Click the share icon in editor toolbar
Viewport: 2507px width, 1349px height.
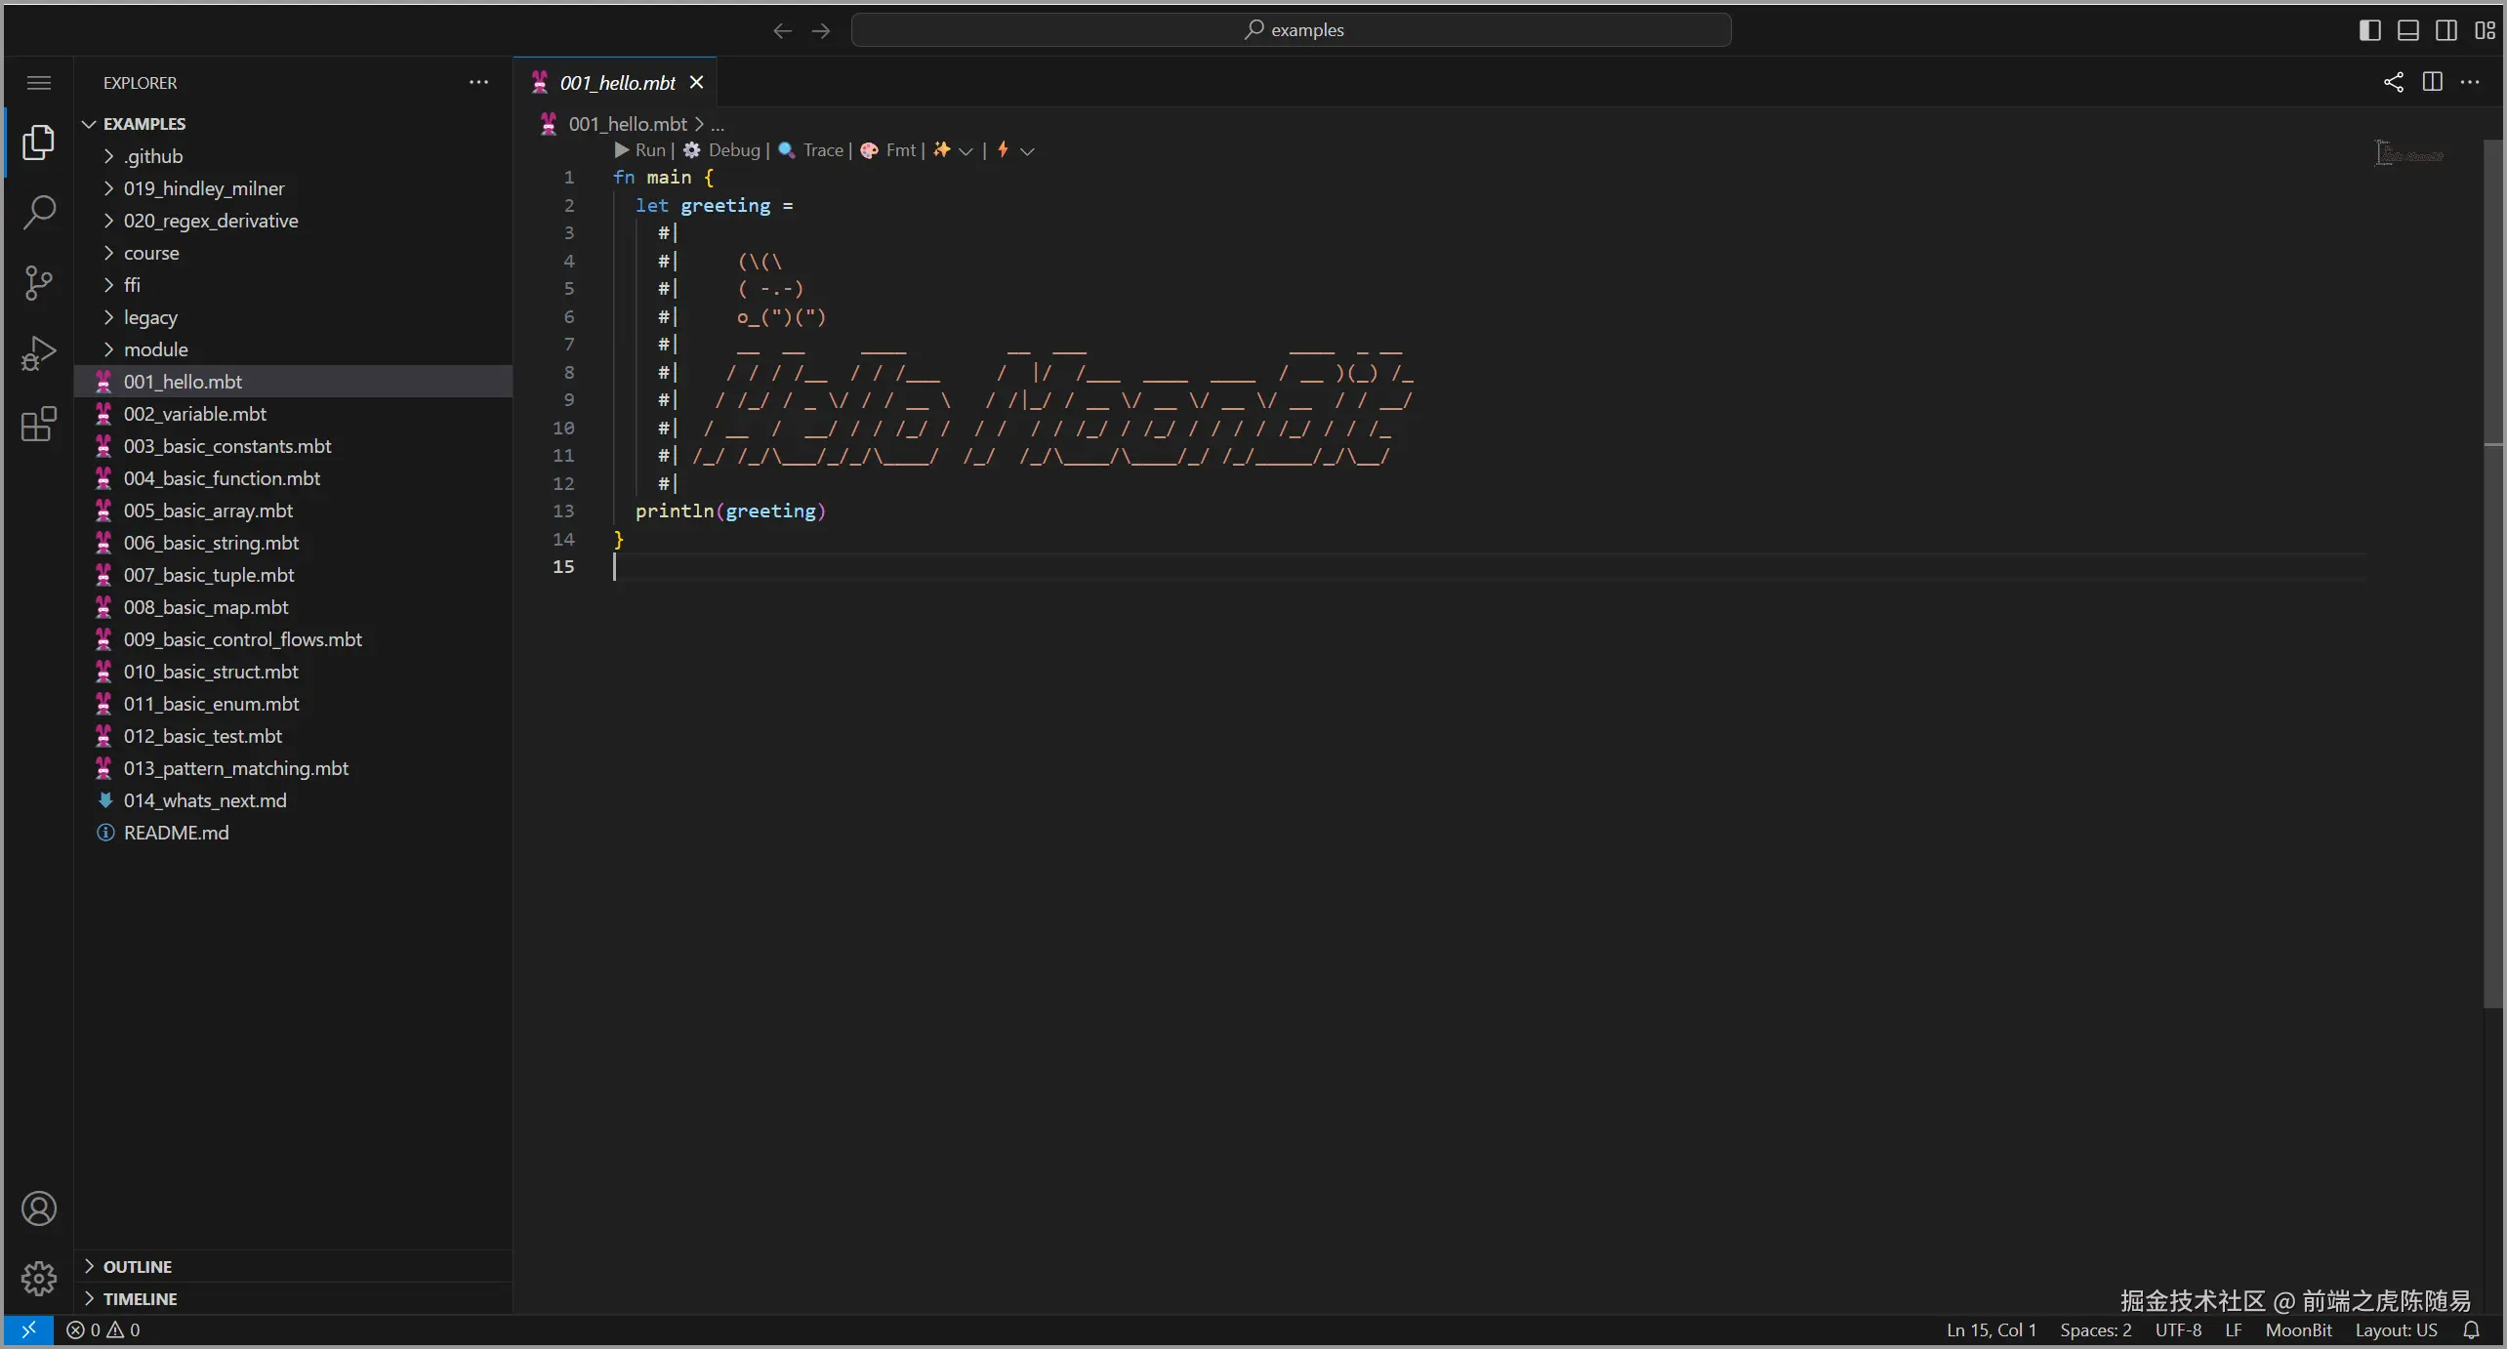pyautogui.click(x=2393, y=82)
